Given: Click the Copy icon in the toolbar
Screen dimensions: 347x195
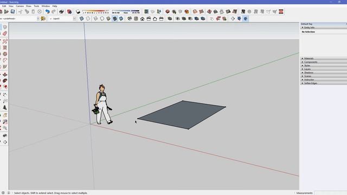Looking at the screenshot, I should (x=27, y=11).
